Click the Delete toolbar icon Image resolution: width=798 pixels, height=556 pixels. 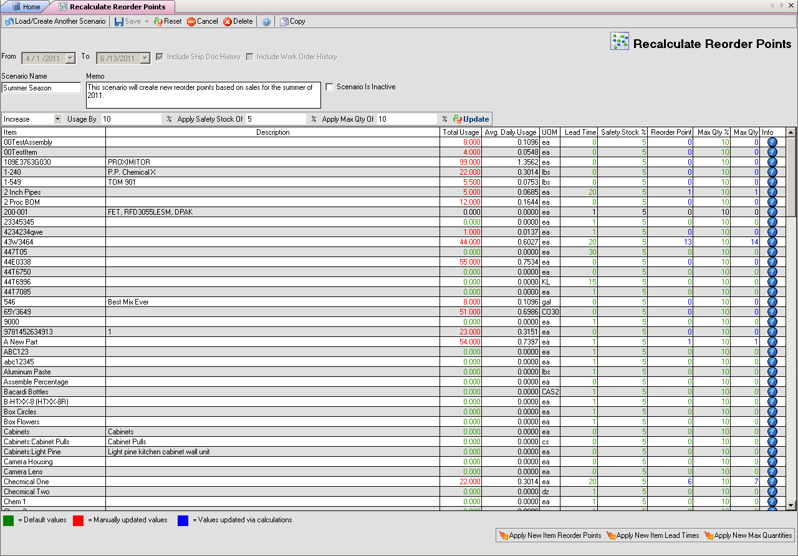point(228,21)
